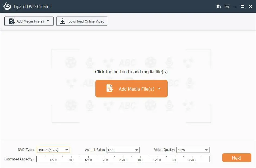Click the download arrow icon
The image size is (256, 168).
coord(62,21)
